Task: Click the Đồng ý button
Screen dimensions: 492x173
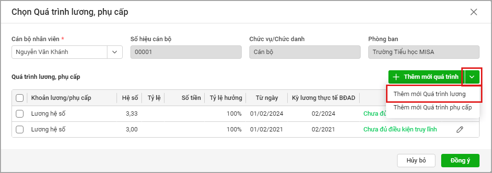Action: (460, 161)
